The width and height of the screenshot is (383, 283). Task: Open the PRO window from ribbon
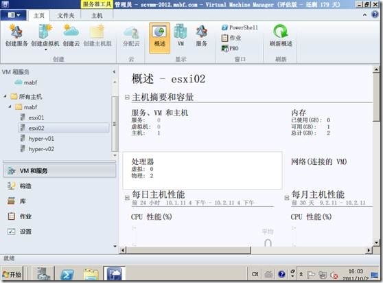[230, 48]
